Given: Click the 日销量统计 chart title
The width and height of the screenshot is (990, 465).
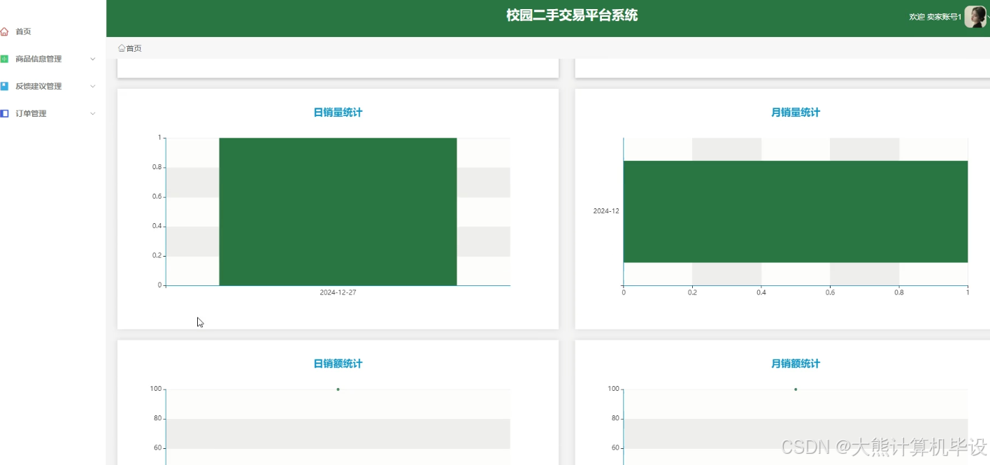Looking at the screenshot, I should click(338, 112).
